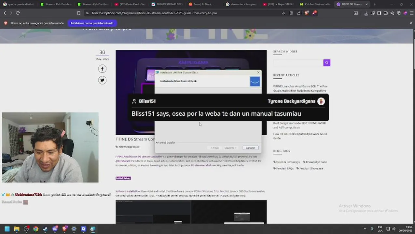415x234 pixels.
Task: Click Cancelar in the installer dialog
Action: click(250, 148)
